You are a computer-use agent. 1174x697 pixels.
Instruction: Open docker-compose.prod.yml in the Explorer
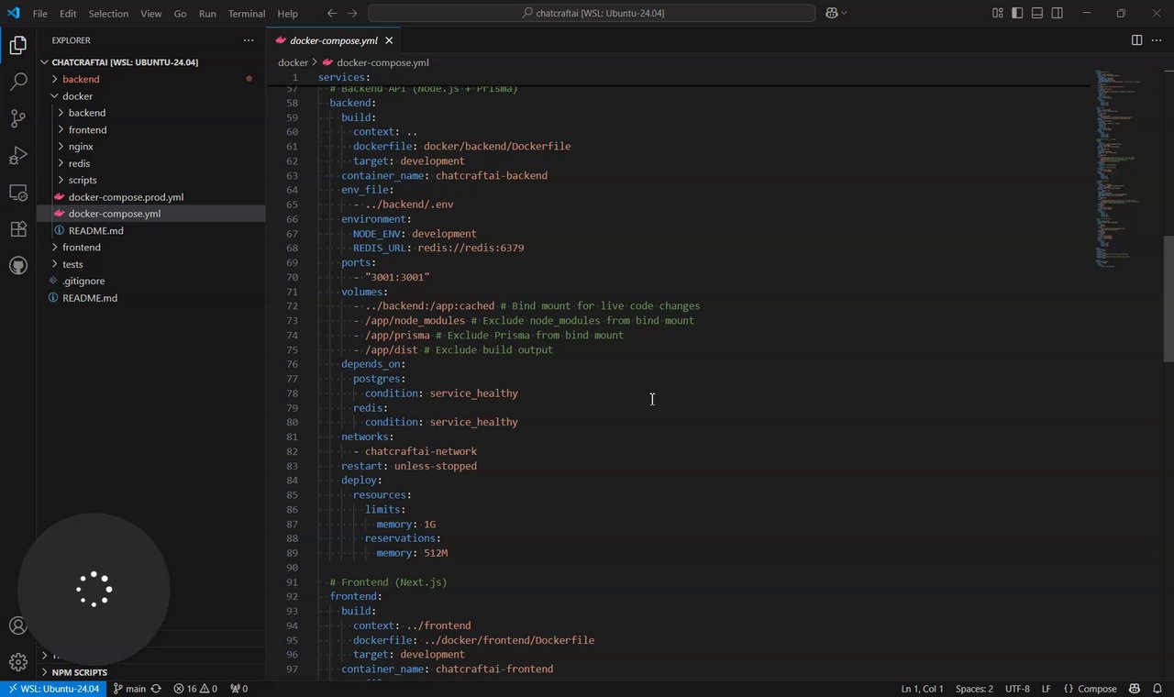[126, 197]
